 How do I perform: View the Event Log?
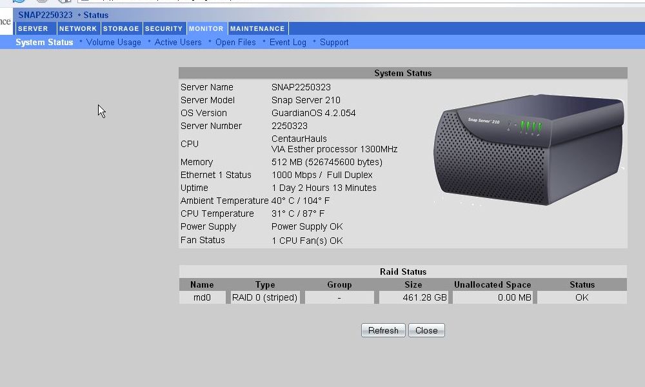[x=288, y=43]
